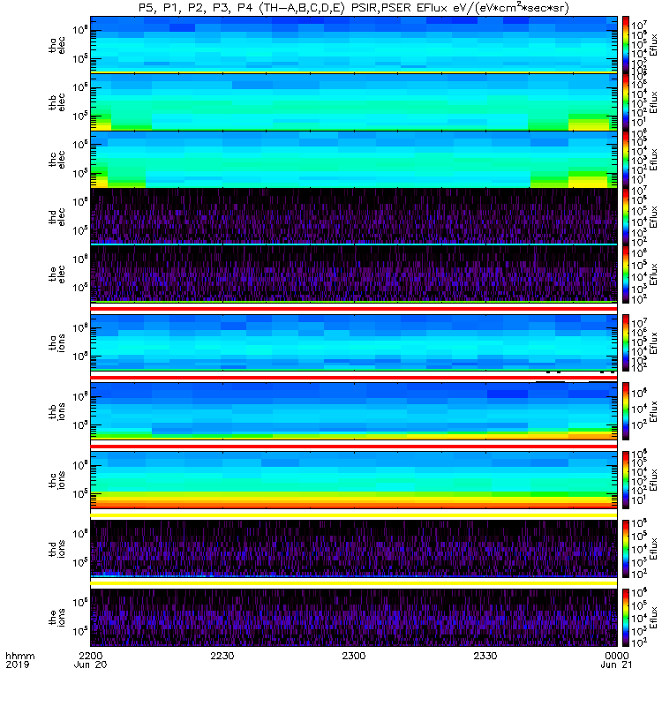
Task: Select the 'thb ions' panel label
Action: coord(56,411)
